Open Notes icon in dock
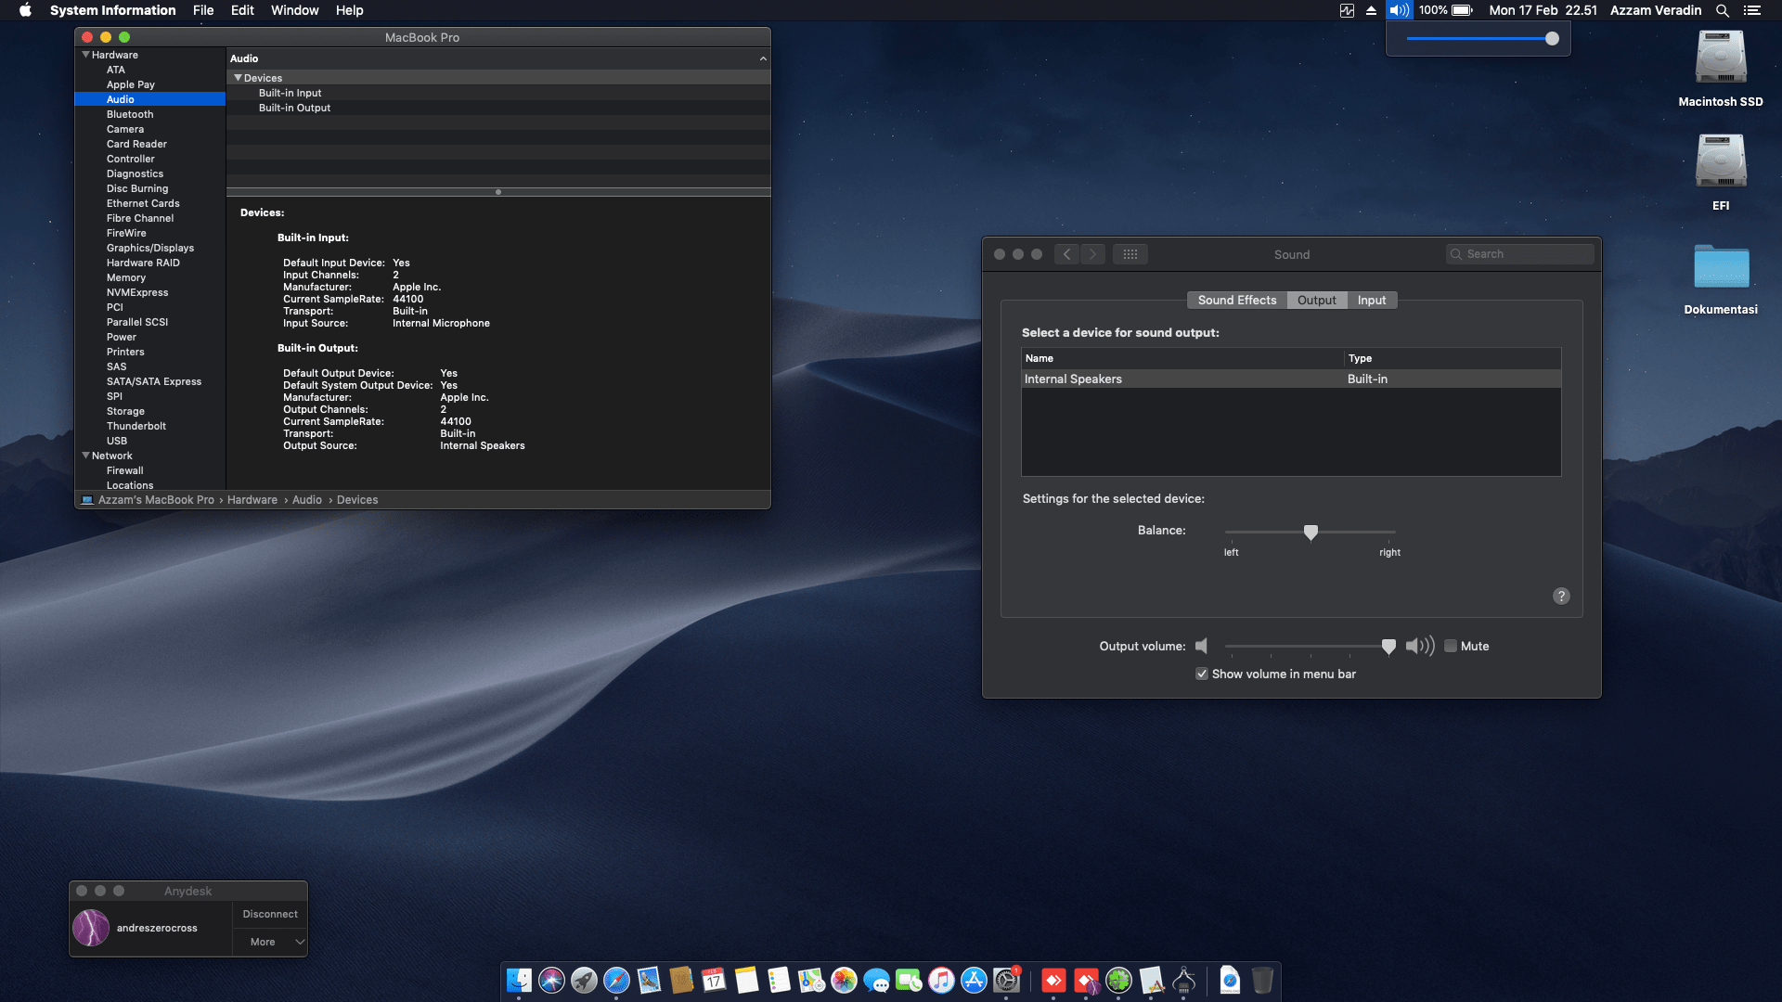Image resolution: width=1782 pixels, height=1002 pixels. click(746, 980)
